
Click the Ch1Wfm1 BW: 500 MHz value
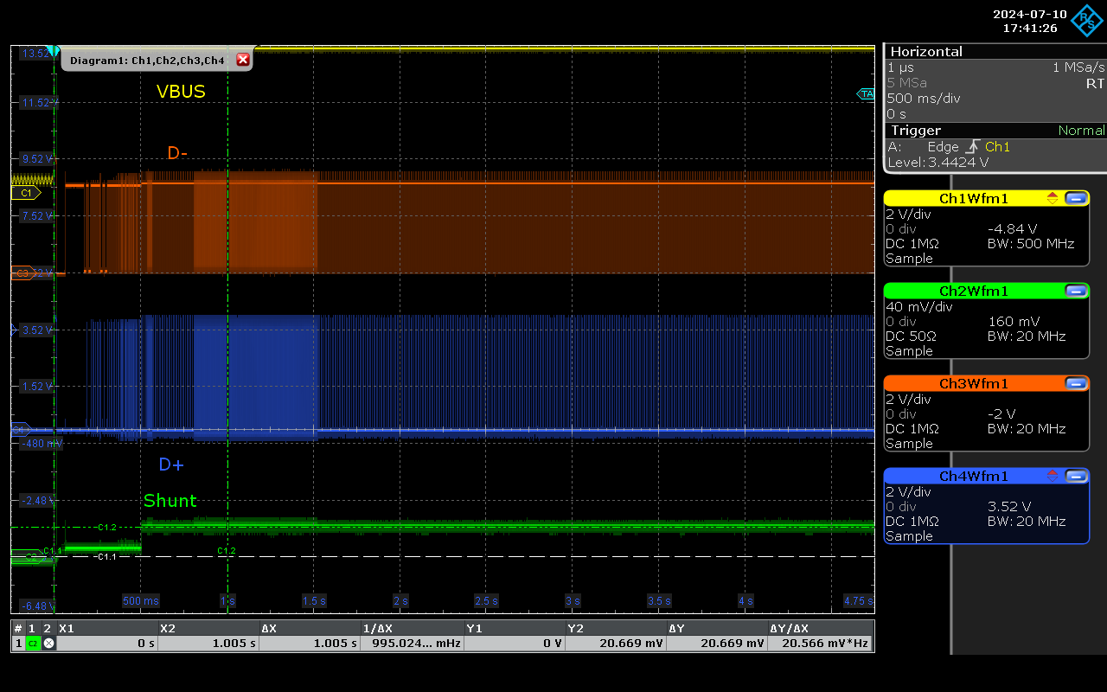[x=1031, y=244]
